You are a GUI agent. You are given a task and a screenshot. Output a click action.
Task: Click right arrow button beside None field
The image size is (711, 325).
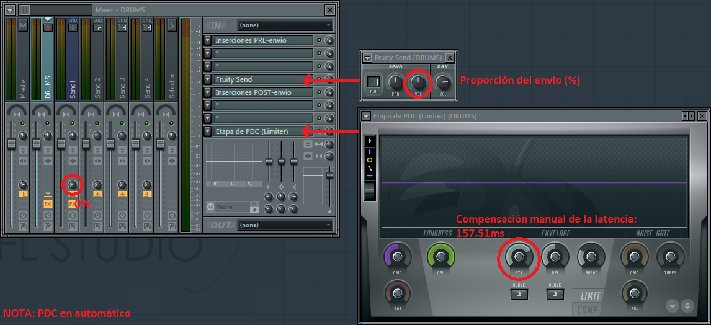[x=254, y=210]
